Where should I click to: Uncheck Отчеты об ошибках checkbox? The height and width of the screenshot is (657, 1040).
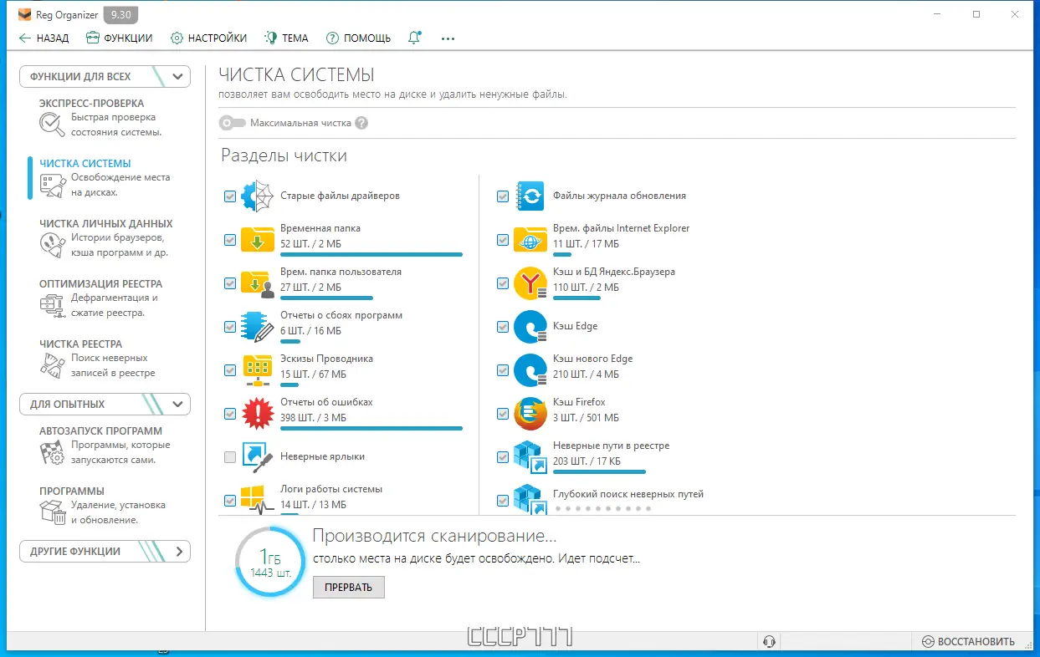click(x=230, y=414)
